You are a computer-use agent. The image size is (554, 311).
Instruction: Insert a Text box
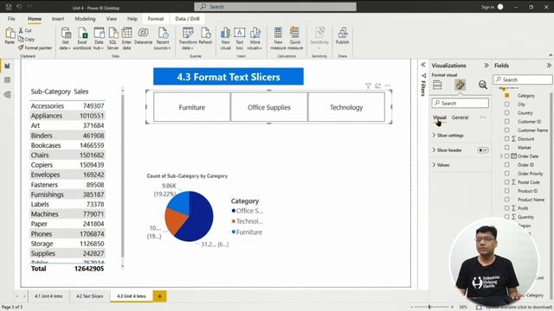pos(240,38)
